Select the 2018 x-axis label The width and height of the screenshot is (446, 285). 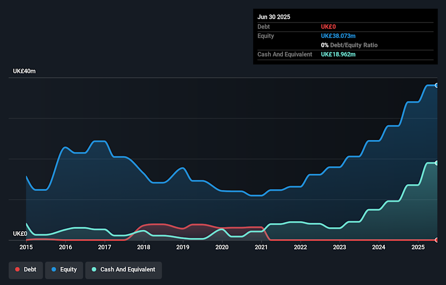pyautogui.click(x=144, y=247)
